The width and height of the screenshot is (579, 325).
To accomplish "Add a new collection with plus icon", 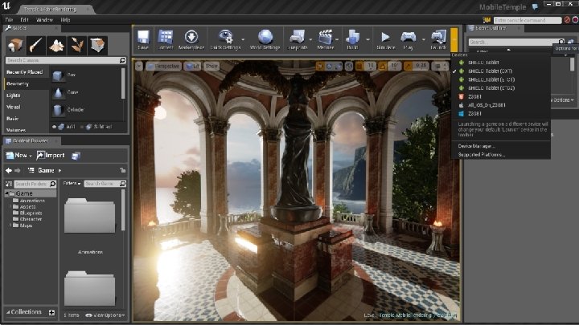I will tap(51, 312).
